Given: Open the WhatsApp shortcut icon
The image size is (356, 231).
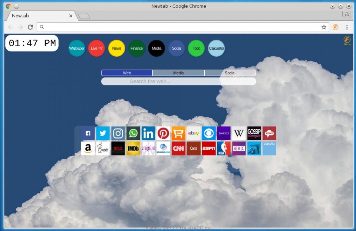Looking at the screenshot, I should 133,133.
